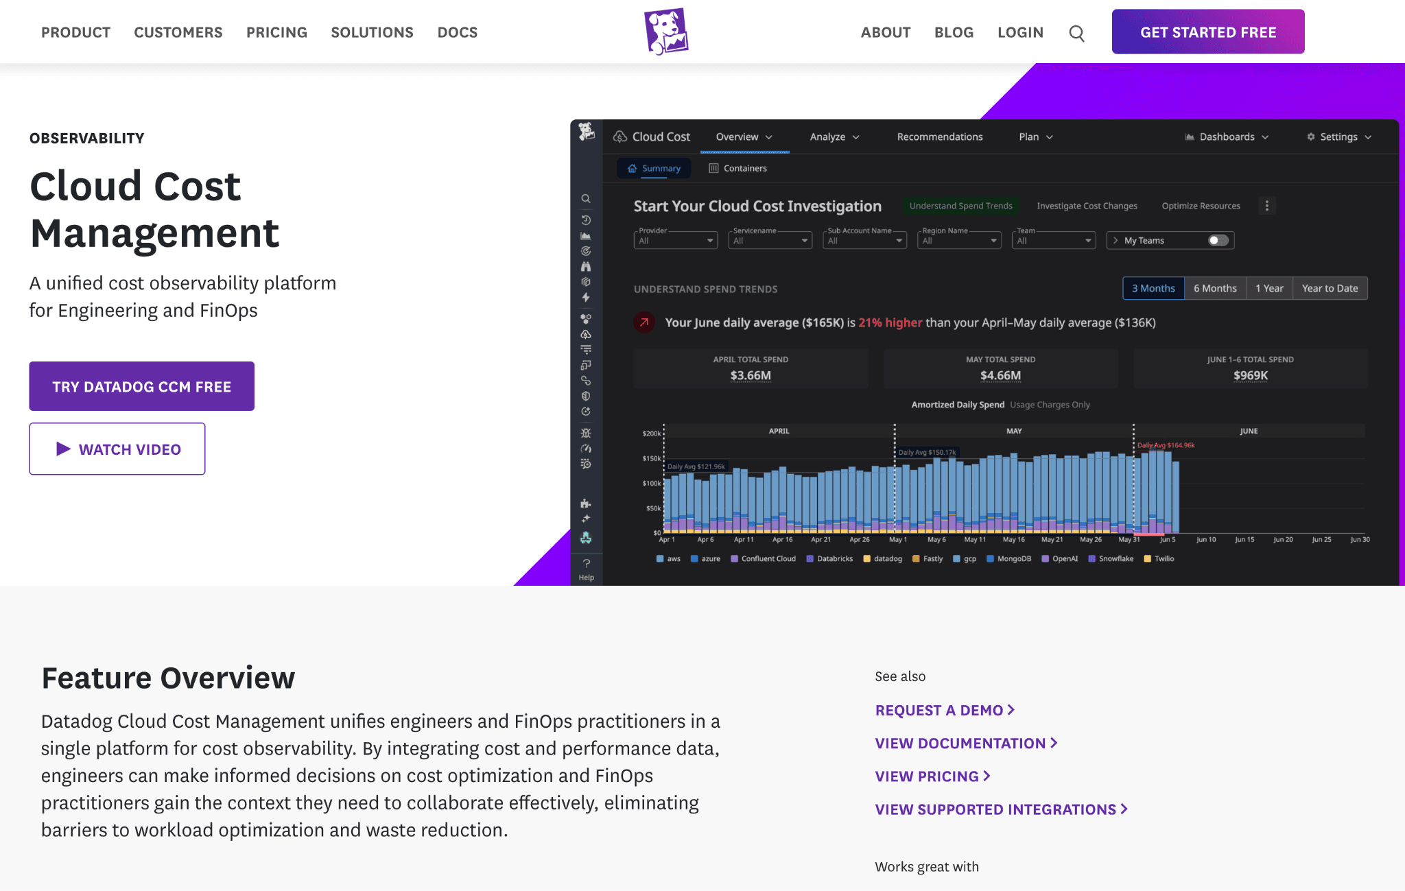Expand the Overview menu

click(744, 137)
